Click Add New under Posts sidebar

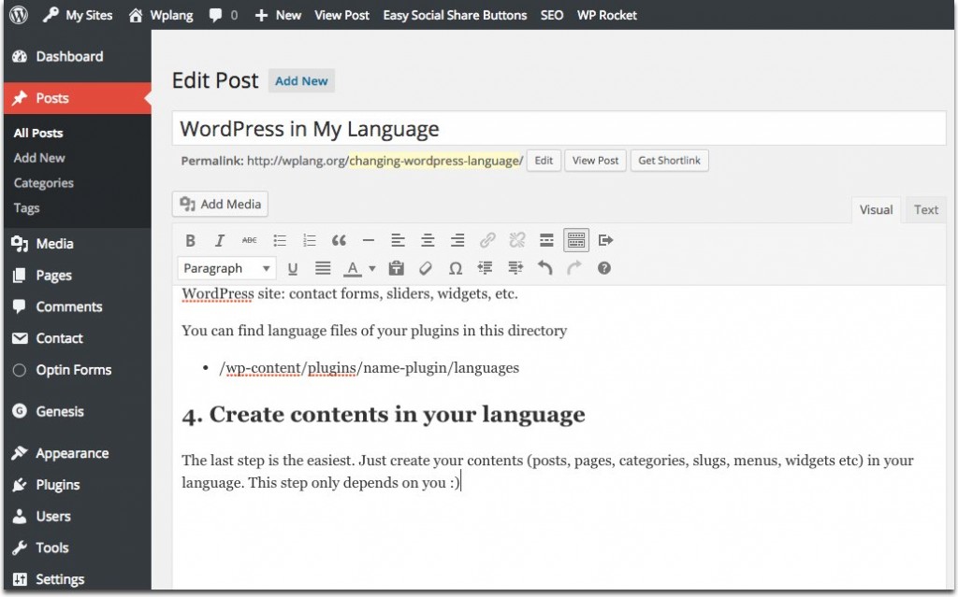39,158
